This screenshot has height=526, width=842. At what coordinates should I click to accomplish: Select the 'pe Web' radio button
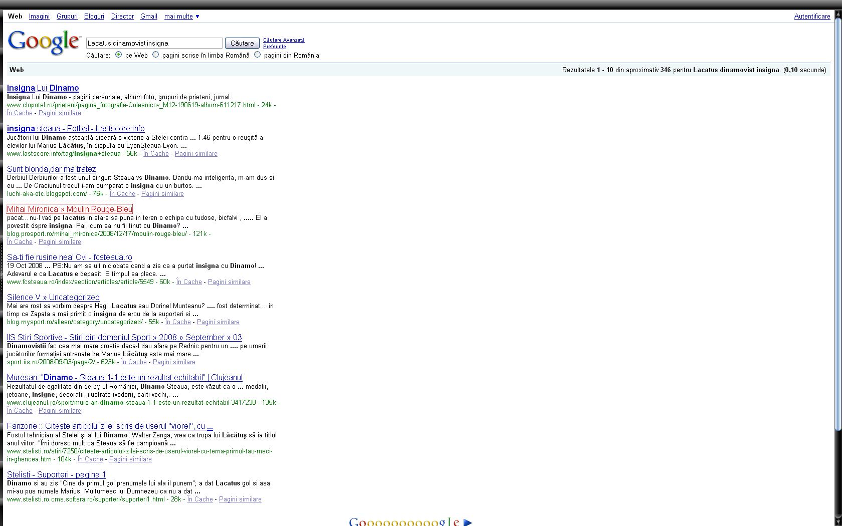118,55
